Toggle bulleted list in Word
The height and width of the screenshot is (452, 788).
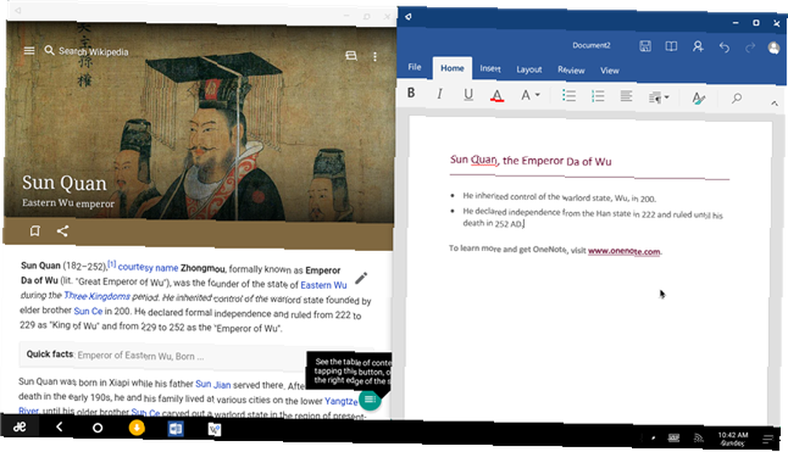pyautogui.click(x=569, y=95)
